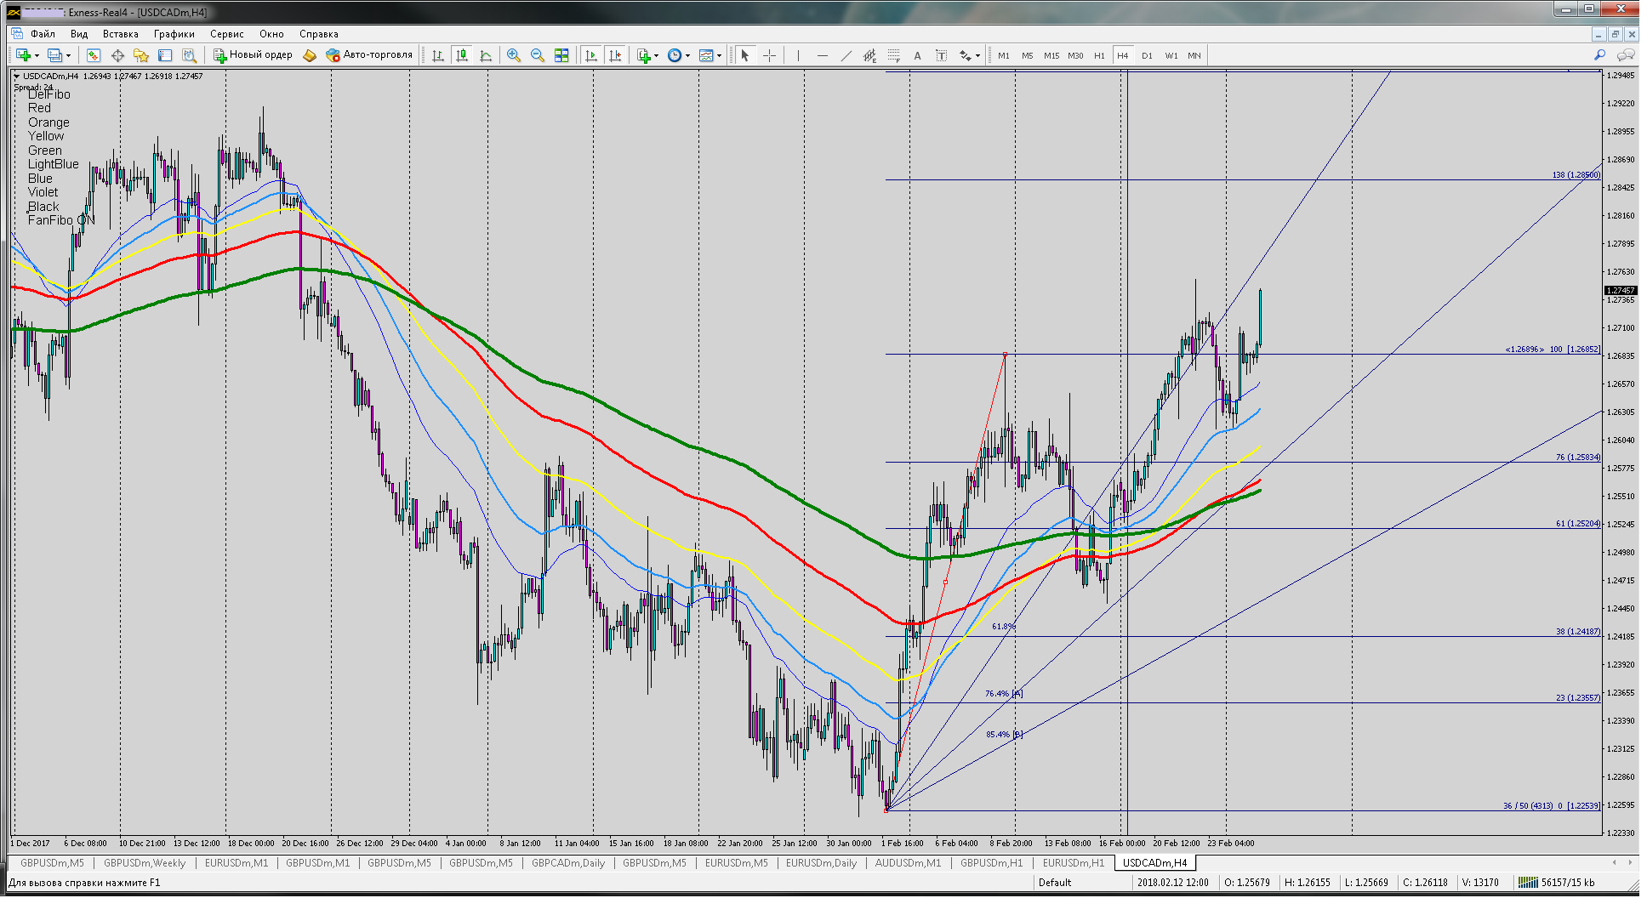Open the Файл menu
1647x898 pixels.
(x=43, y=34)
